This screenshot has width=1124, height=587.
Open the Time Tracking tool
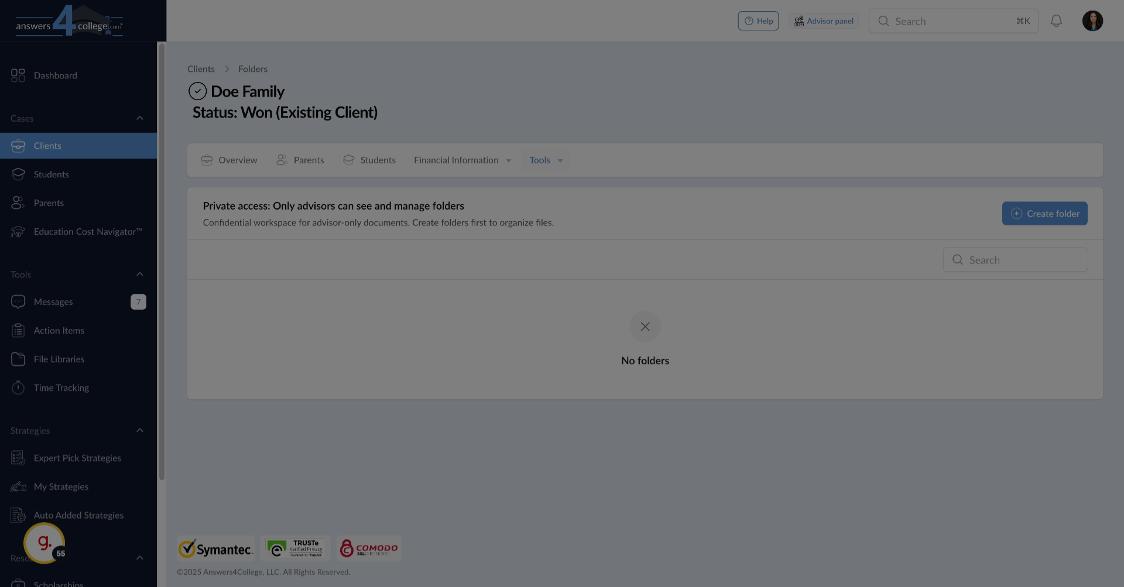61,387
